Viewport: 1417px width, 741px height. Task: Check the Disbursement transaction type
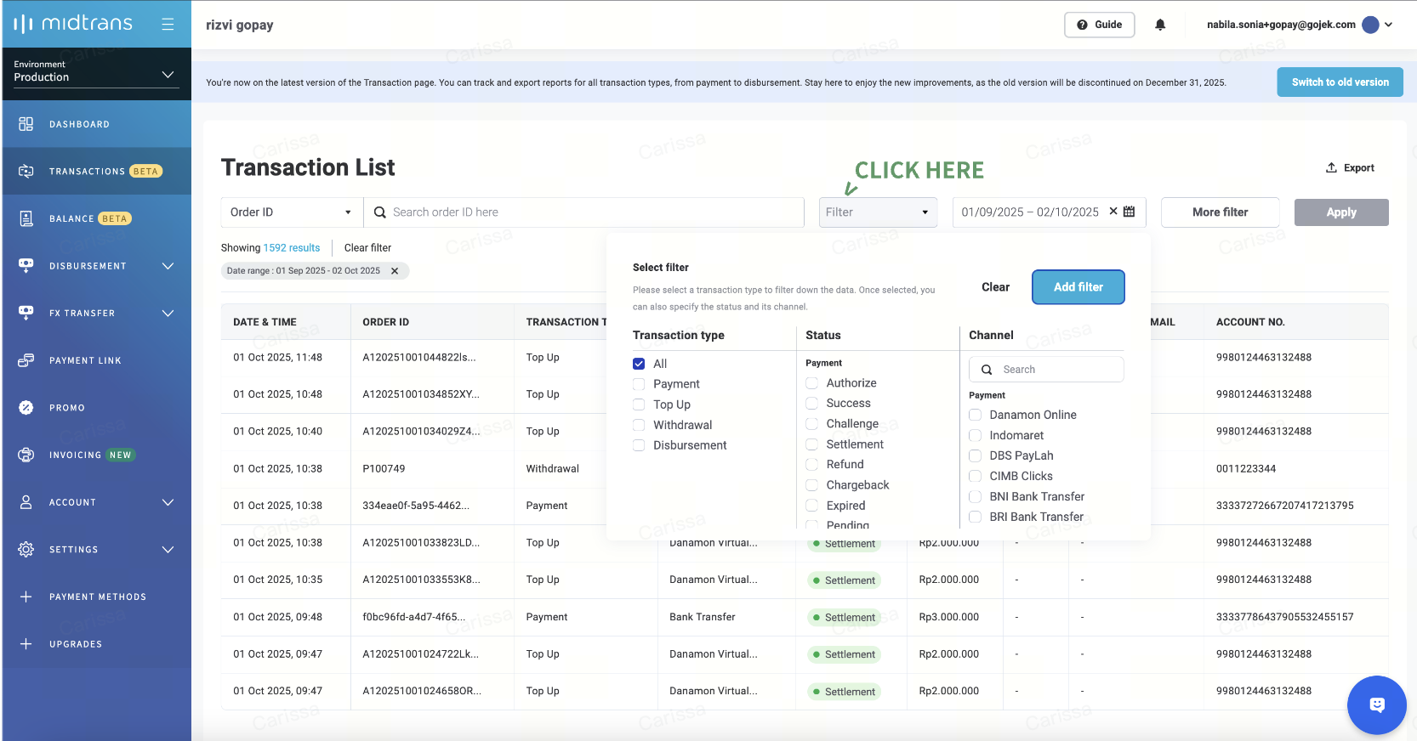pyautogui.click(x=639, y=445)
